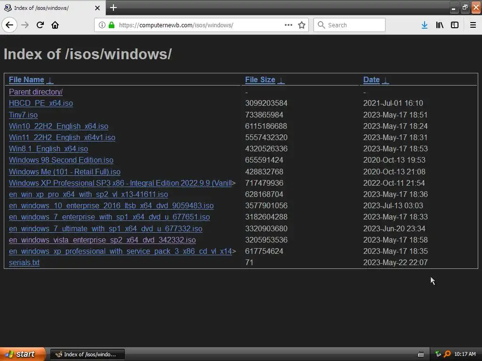Click the network tray icon
This screenshot has height=361, width=482.
438,354
